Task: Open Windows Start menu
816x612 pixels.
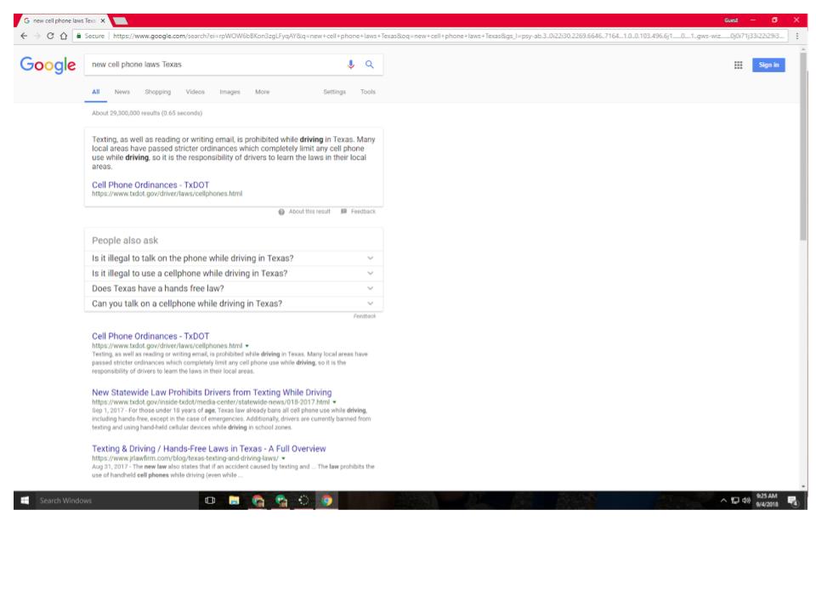Action: 25,500
